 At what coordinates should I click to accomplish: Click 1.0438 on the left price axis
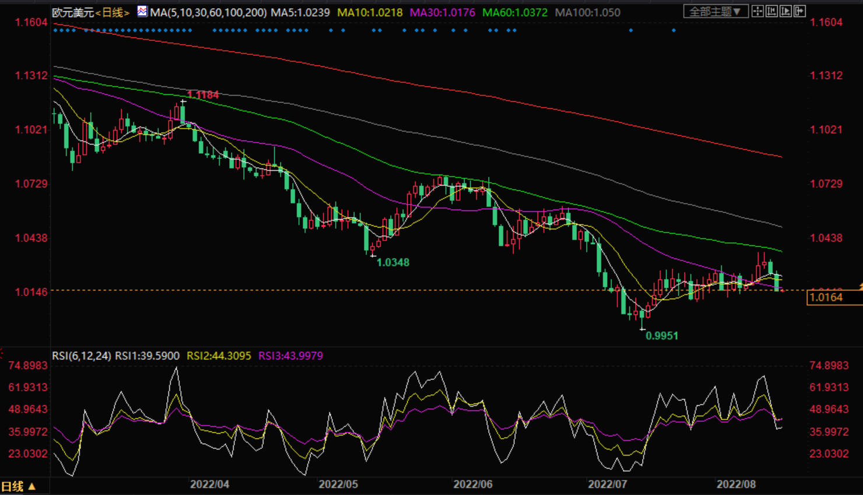tap(31, 238)
